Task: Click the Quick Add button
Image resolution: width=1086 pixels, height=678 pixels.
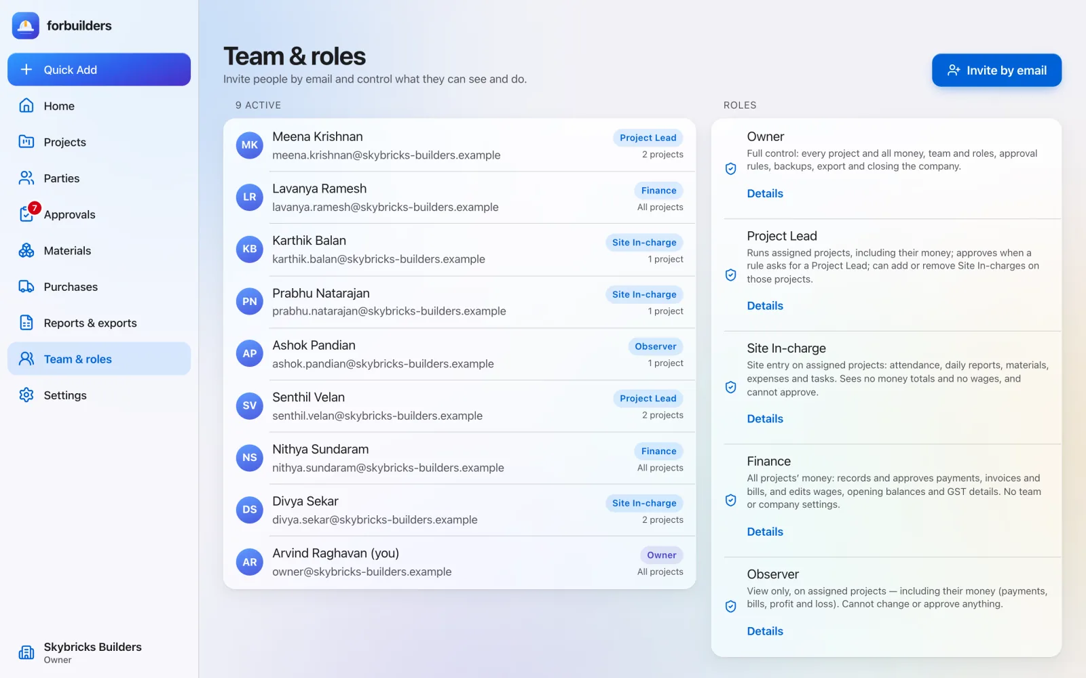Action: [x=99, y=70]
